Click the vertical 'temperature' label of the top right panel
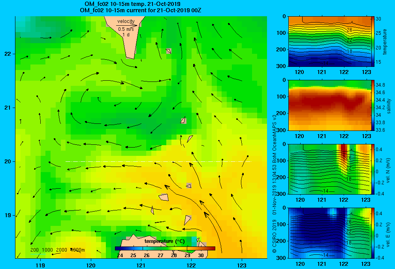 (x=385, y=42)
